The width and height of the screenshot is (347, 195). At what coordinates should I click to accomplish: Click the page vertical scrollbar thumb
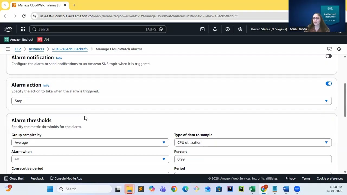(345, 100)
